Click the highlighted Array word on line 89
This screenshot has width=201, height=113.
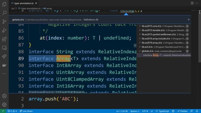click(x=63, y=59)
